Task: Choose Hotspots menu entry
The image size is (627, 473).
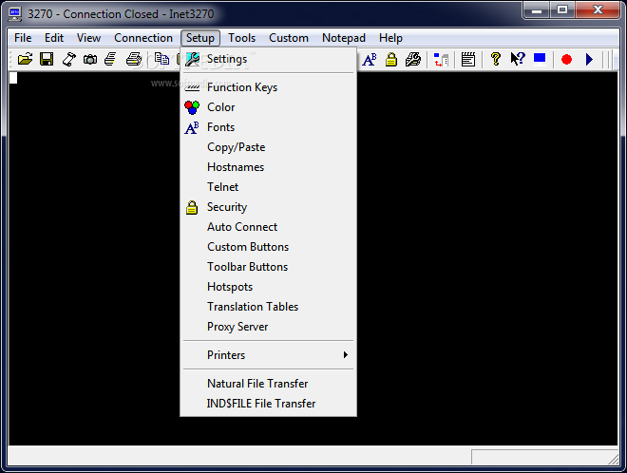Action: click(x=268, y=287)
